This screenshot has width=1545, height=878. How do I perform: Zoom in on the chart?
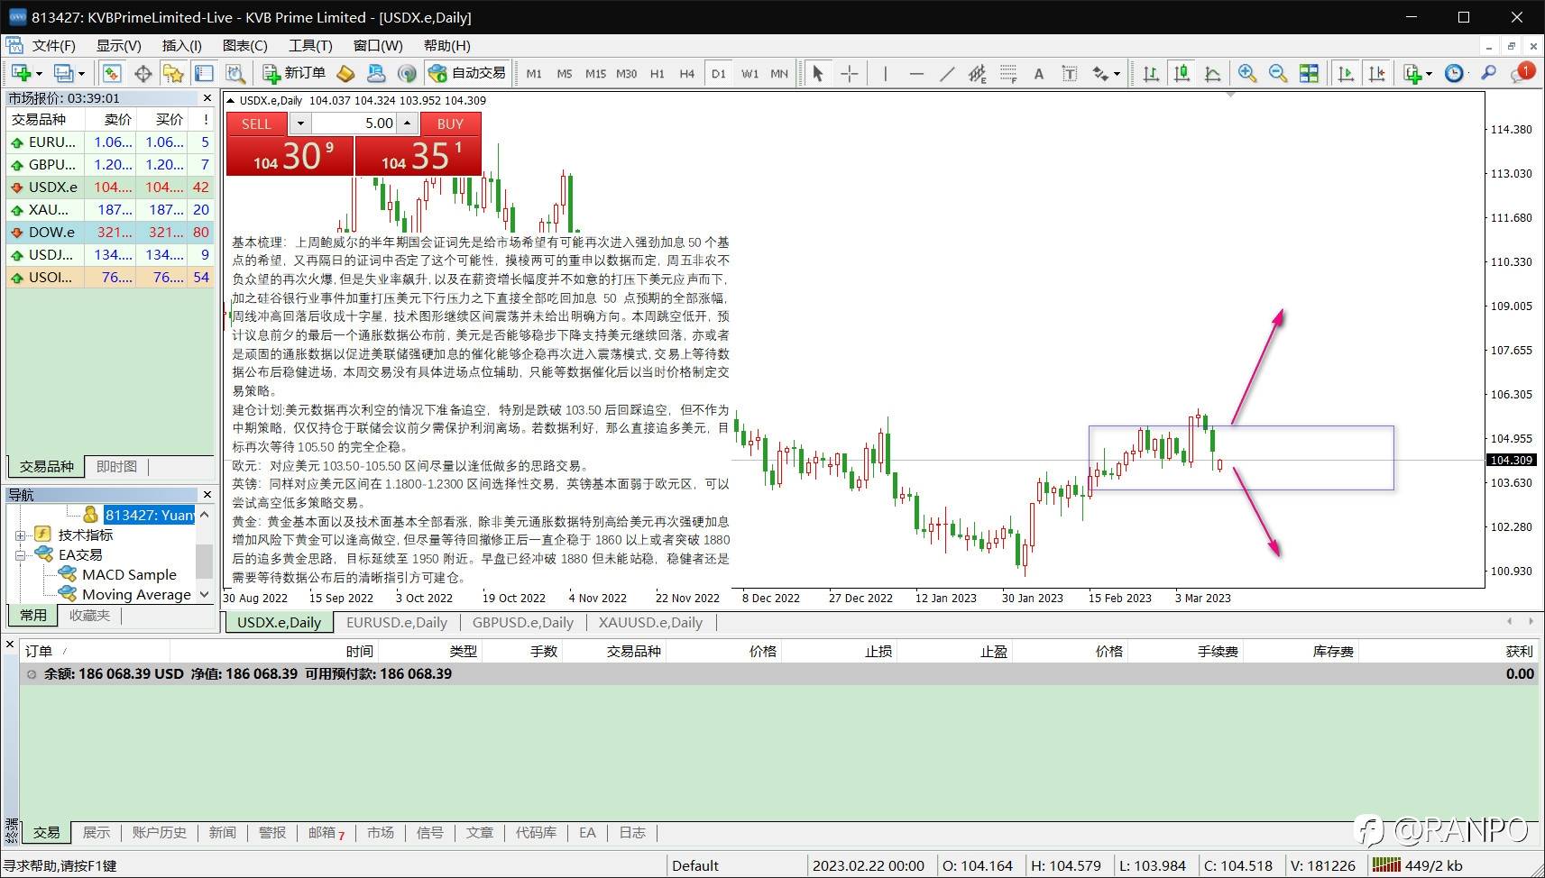[1247, 73]
